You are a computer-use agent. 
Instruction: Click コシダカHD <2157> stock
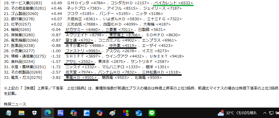point(130,3)
